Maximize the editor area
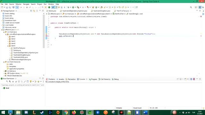Screen dimensions: 205x115 point(200,11)
